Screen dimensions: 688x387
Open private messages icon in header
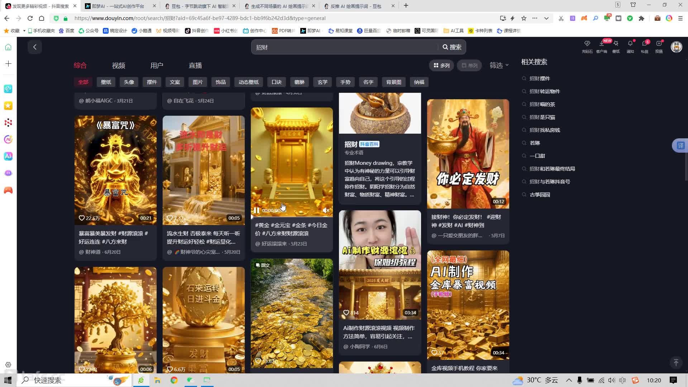coord(644,44)
